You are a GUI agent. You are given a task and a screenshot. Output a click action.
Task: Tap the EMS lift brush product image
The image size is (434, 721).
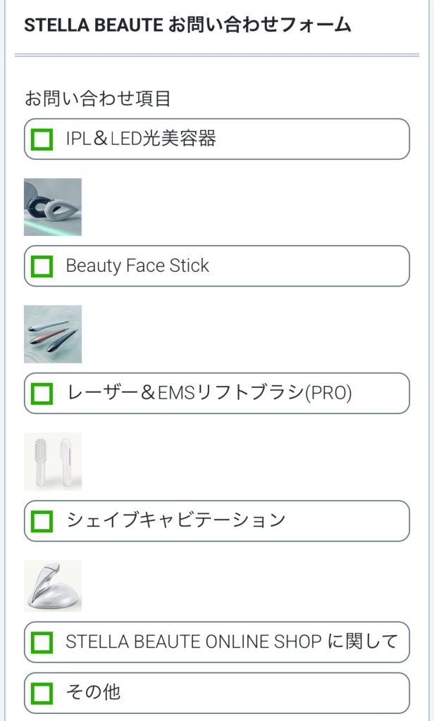click(53, 461)
